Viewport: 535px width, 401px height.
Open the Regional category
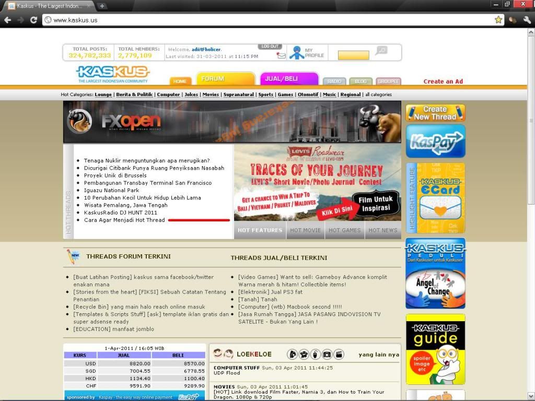[x=351, y=95]
